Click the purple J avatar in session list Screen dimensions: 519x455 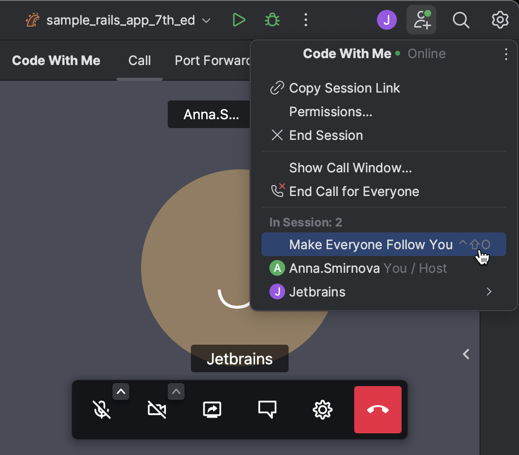tap(277, 292)
